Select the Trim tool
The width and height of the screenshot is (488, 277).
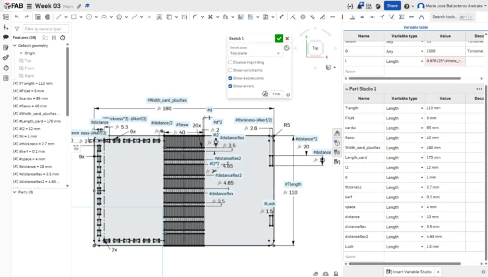tap(210, 17)
